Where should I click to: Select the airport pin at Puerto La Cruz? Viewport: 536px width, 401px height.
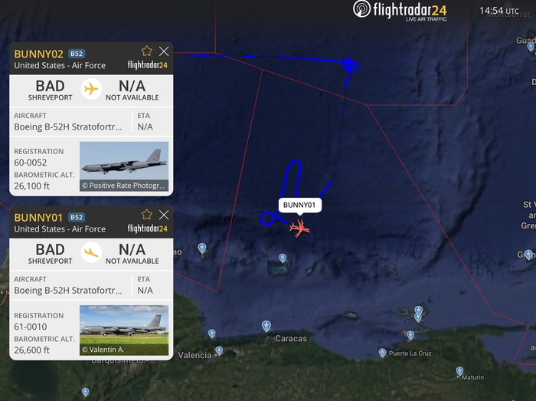[x=382, y=353]
